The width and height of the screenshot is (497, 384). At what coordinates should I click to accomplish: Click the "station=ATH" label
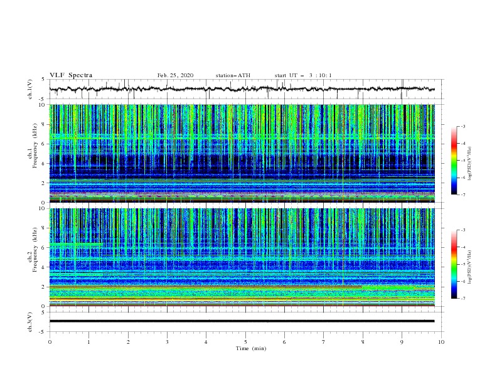pos(233,75)
